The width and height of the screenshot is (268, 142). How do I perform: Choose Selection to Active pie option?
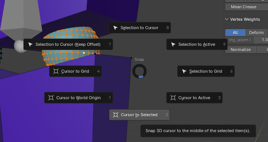tap(197, 44)
